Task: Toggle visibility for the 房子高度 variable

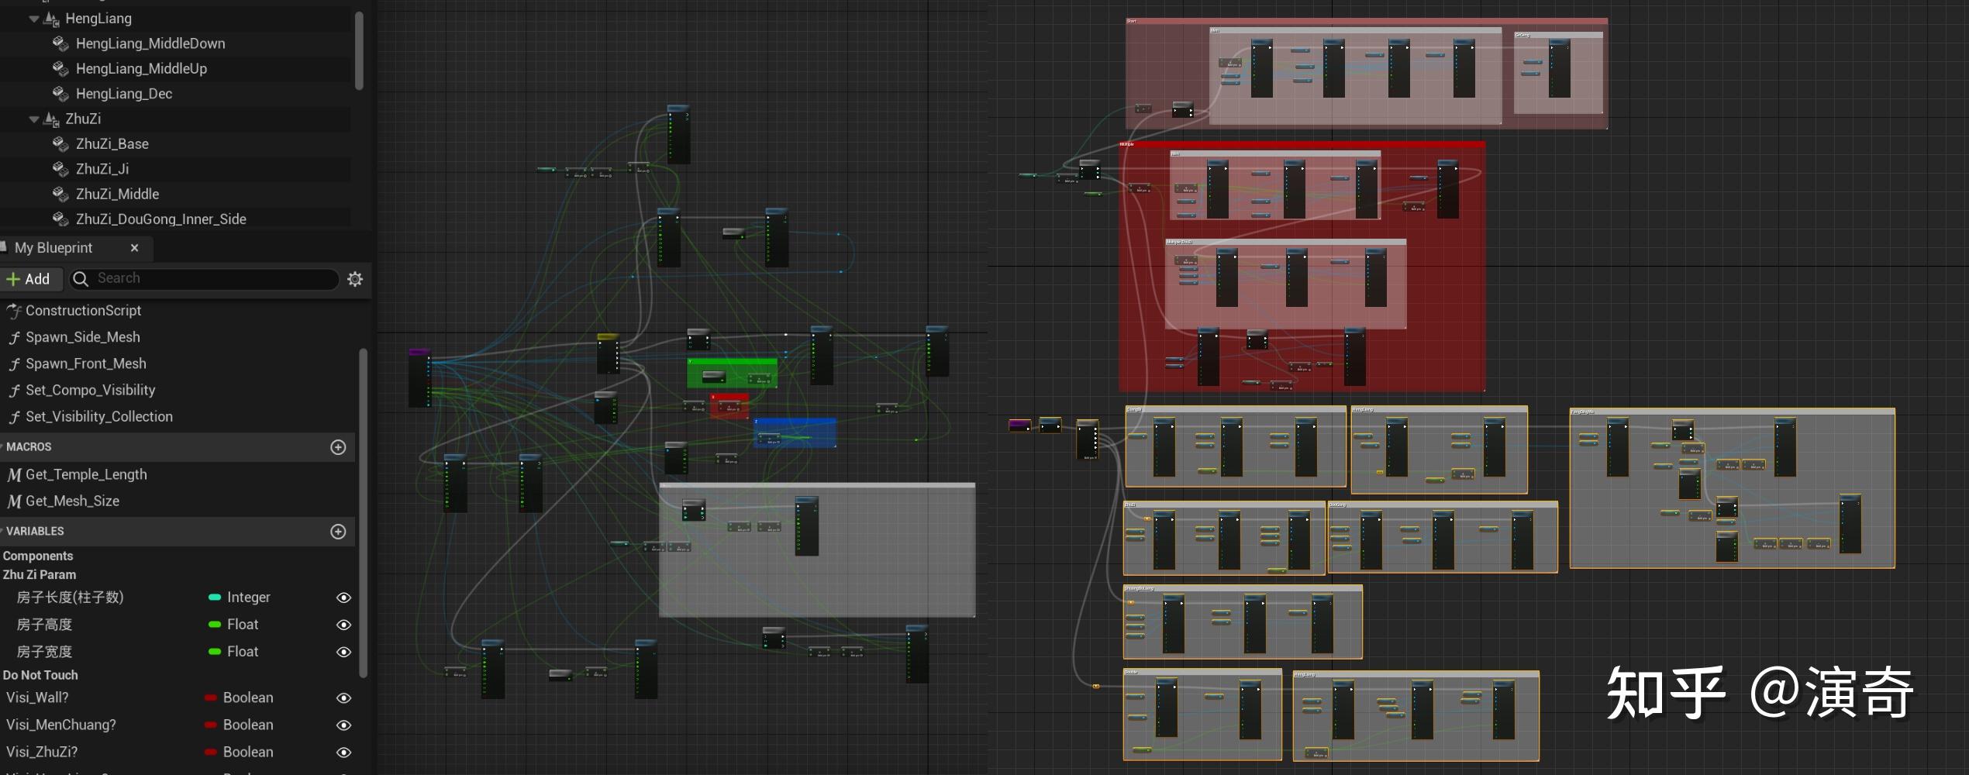Action: click(x=343, y=625)
